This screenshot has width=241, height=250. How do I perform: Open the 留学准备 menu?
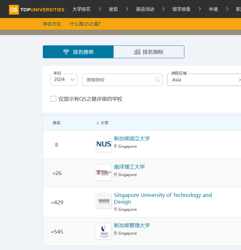(181, 9)
